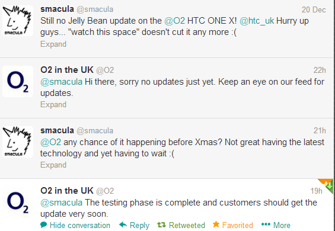This screenshot has height=231, width=335.
Task: Open the More options dots
Action: tap(266, 224)
